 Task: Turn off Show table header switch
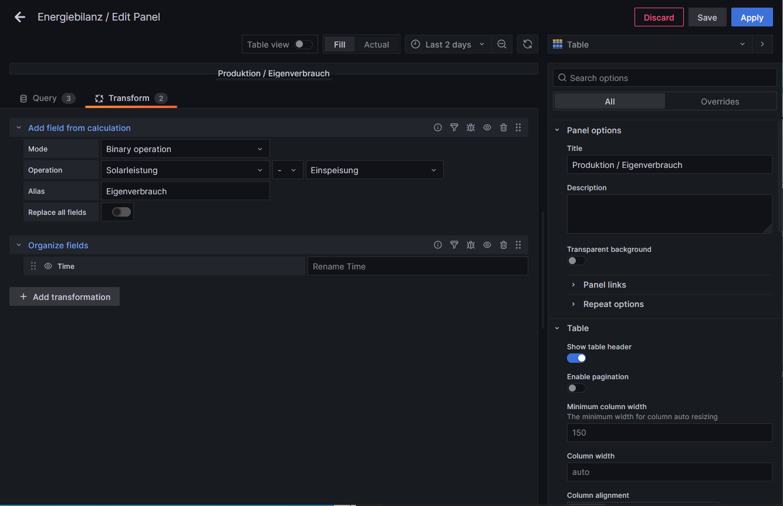click(x=576, y=358)
